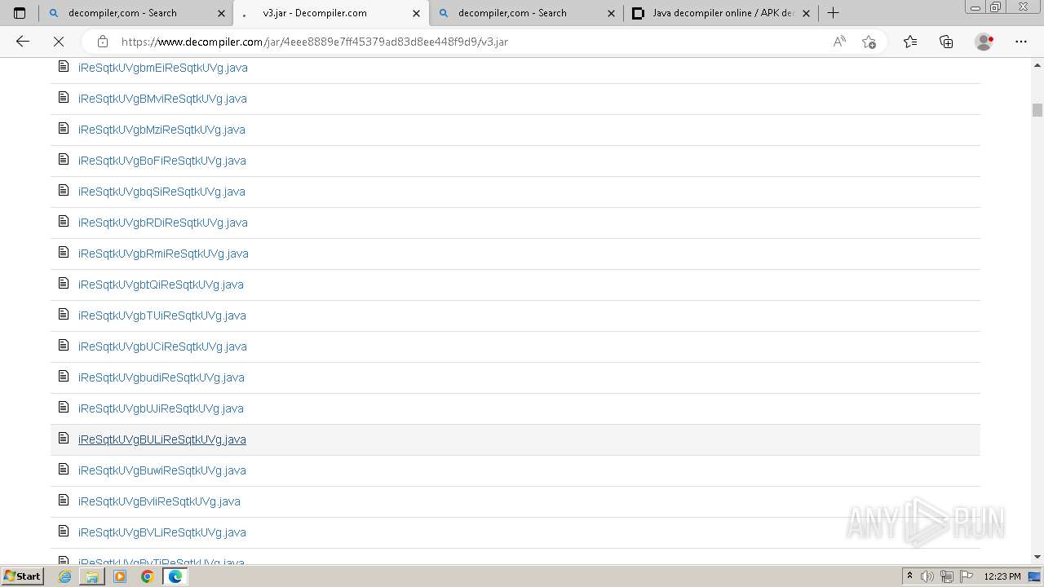The width and height of the screenshot is (1044, 587).
Task: Click file icon beside iReSqtkUVgbTUiReSqtkUVg.java
Action: 64,315
